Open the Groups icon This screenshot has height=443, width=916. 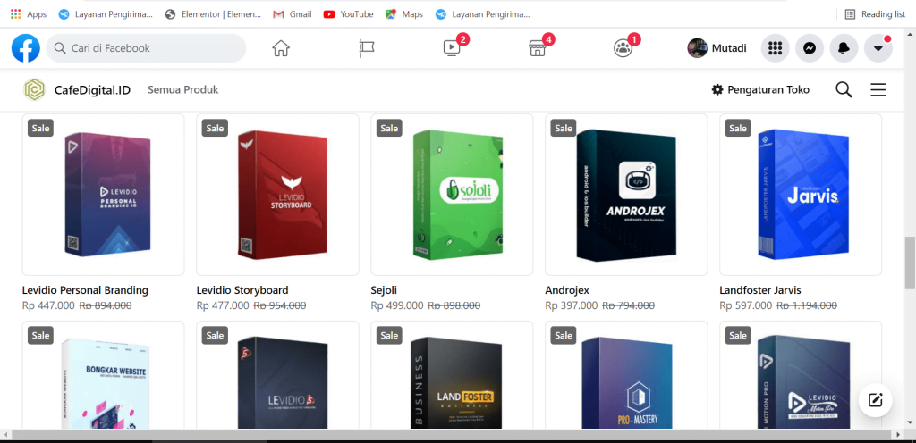point(623,48)
